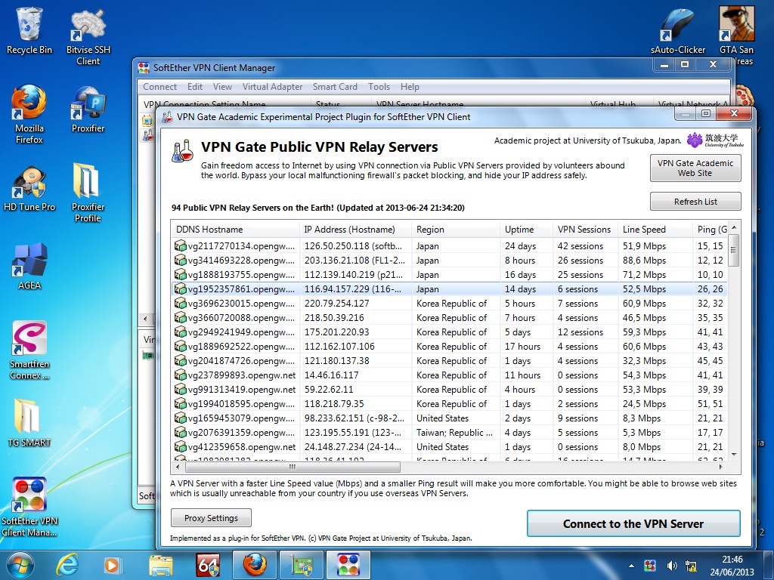Select server vg237899893.opengw.net
This screenshot has width=774, height=580.
(x=449, y=375)
